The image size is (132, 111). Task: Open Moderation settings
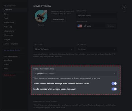point(9,22)
